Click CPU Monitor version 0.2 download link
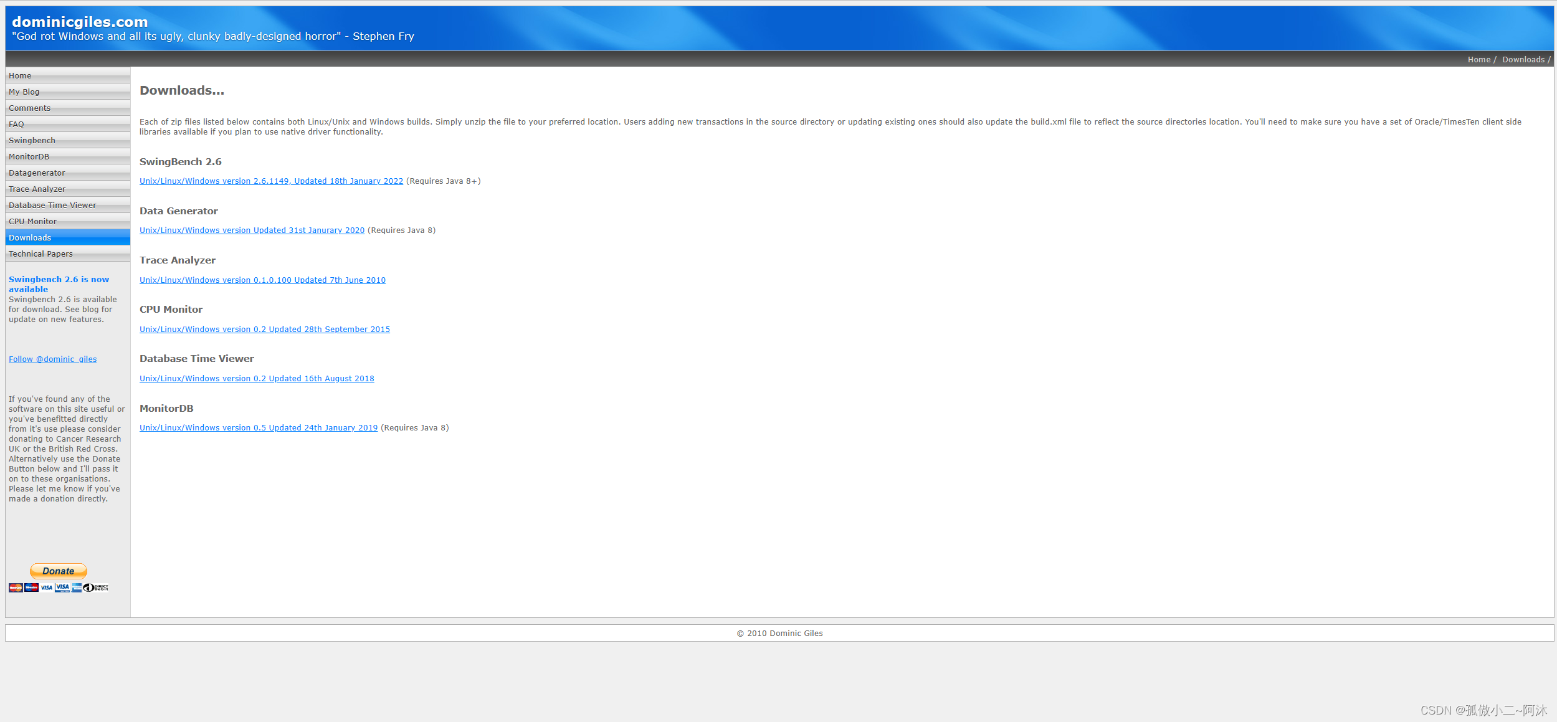This screenshot has height=722, width=1557. coord(264,330)
